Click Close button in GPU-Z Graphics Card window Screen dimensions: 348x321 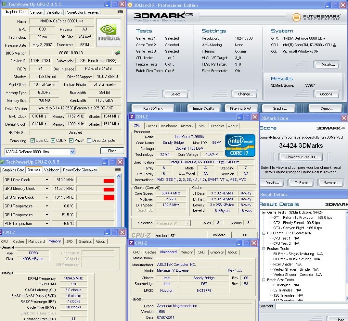(112, 151)
